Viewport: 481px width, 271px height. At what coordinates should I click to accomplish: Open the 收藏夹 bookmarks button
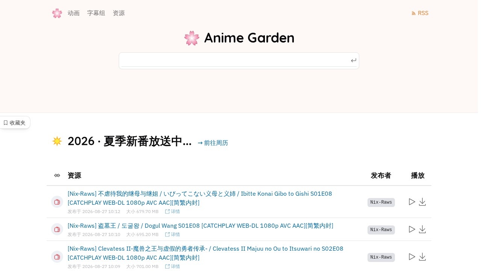tap(14, 123)
